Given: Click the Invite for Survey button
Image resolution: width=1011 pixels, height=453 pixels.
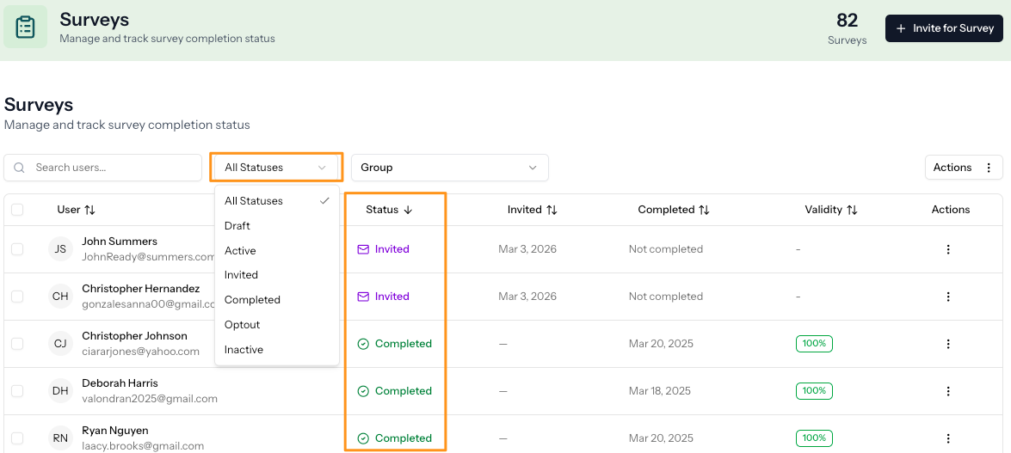Looking at the screenshot, I should coord(944,28).
